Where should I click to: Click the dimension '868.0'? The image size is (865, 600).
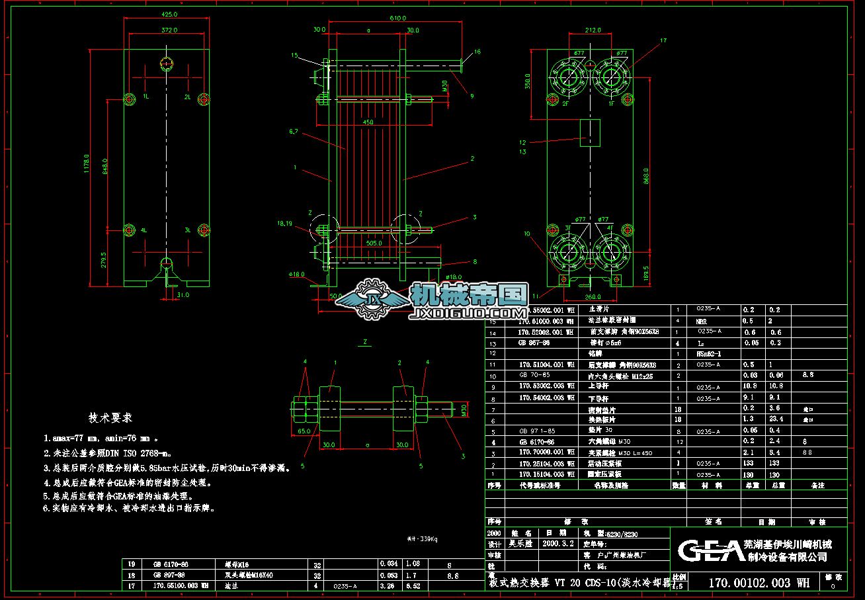click(646, 175)
